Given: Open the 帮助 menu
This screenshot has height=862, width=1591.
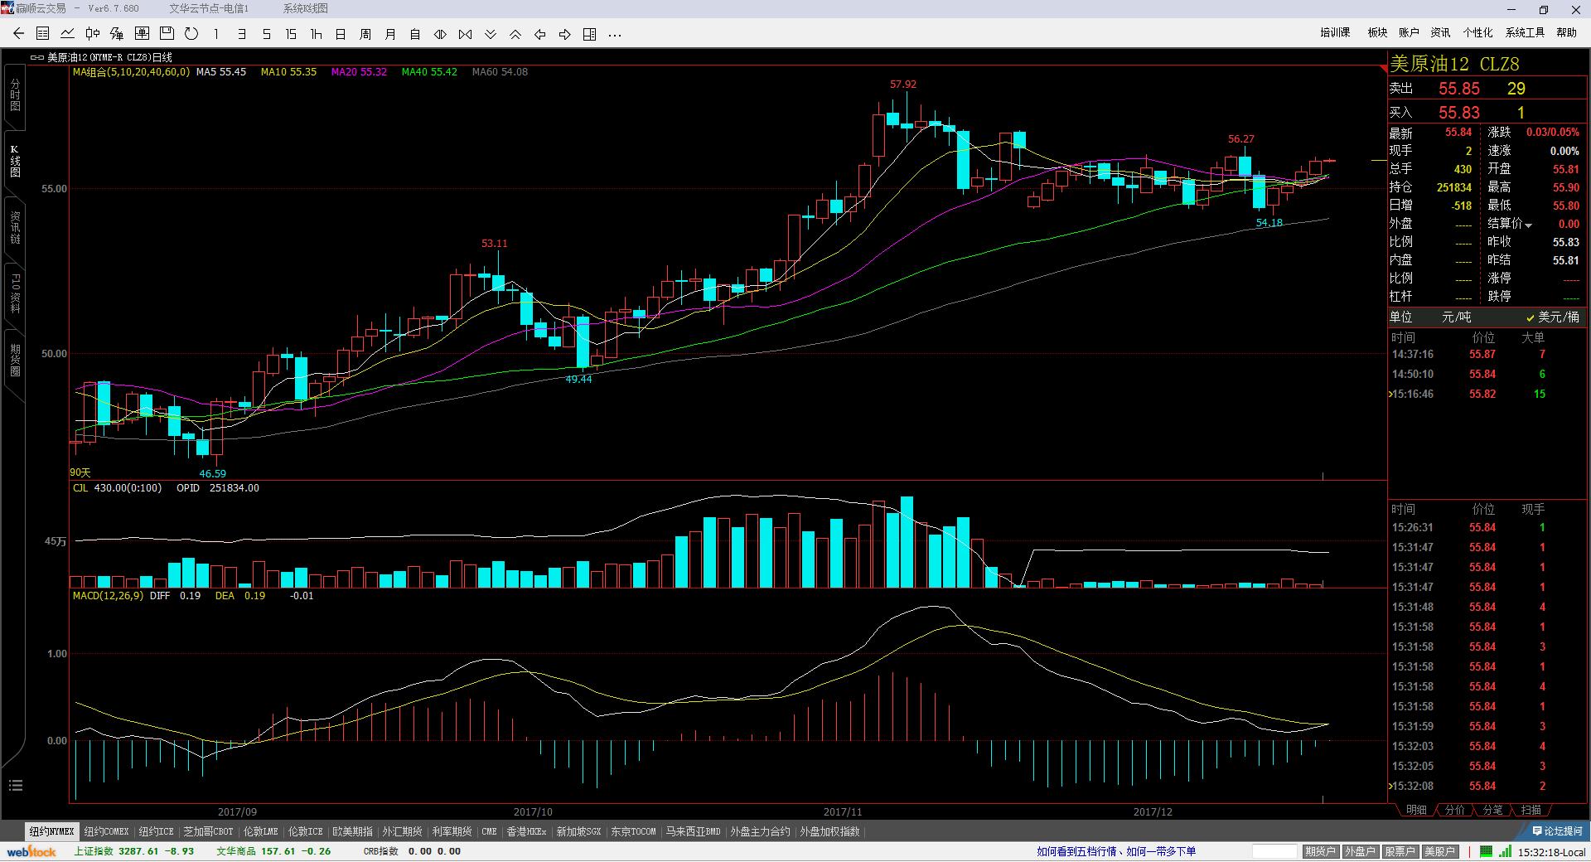Looking at the screenshot, I should coord(1566,32).
